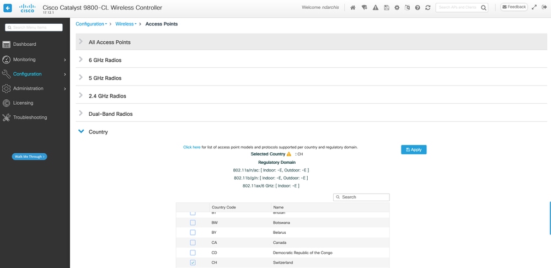Open the Configuration menu item

[x=28, y=74]
